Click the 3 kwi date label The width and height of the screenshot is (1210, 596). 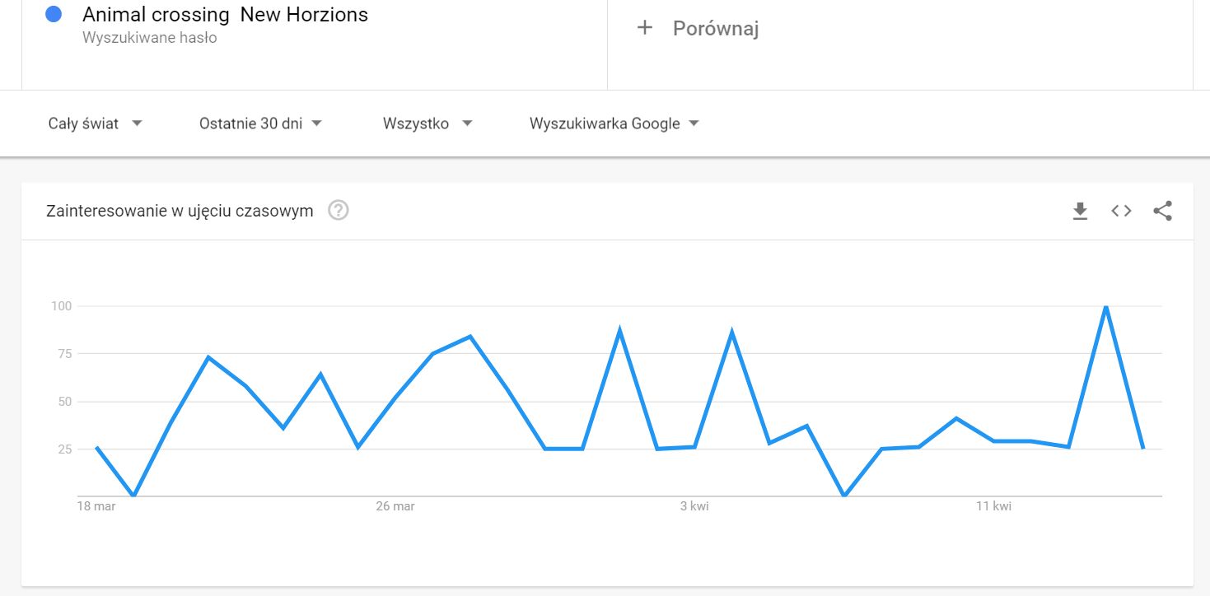click(x=694, y=506)
